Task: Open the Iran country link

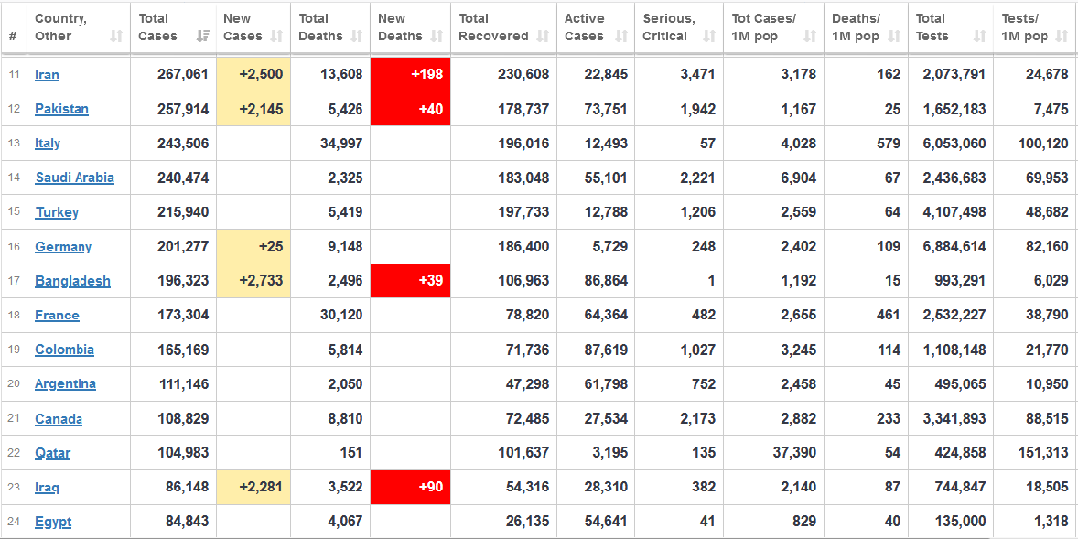Action: coord(47,75)
